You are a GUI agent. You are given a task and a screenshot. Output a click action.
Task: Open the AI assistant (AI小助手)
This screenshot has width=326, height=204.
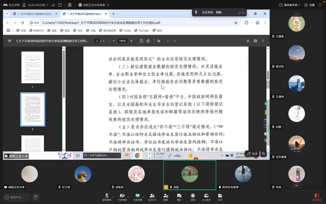coord(206,196)
